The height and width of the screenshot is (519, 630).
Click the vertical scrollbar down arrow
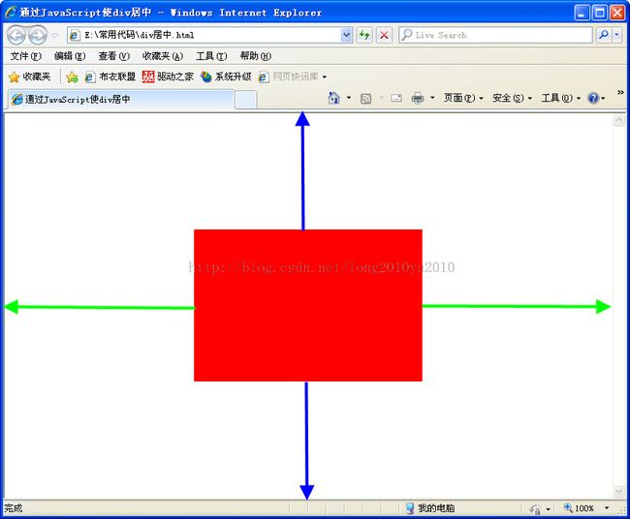coord(618,491)
